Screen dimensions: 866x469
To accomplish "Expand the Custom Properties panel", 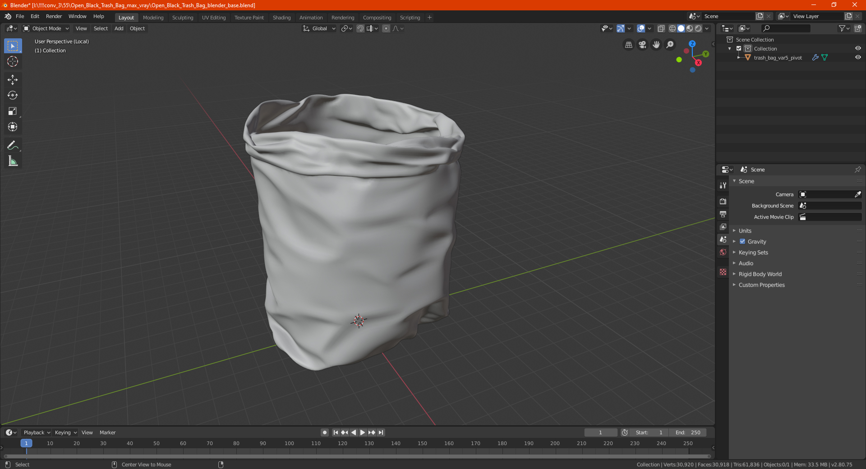I will click(761, 285).
